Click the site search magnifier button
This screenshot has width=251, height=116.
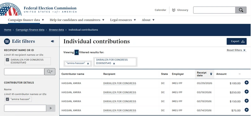[x=241, y=10]
